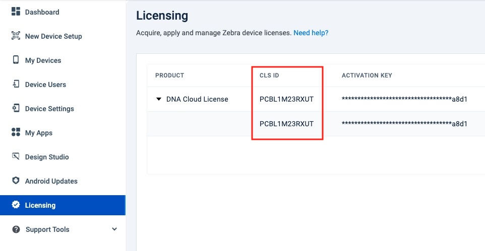
Task: Click the Activation Key column header
Action: (367, 75)
